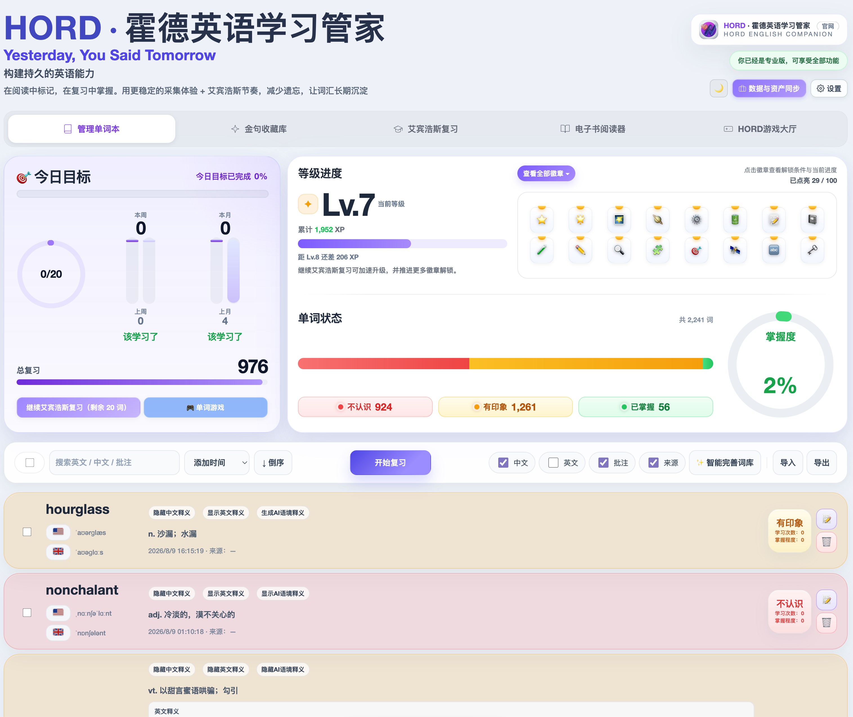Uncheck the 来源 display checkbox
The image size is (853, 717).
[x=654, y=463]
